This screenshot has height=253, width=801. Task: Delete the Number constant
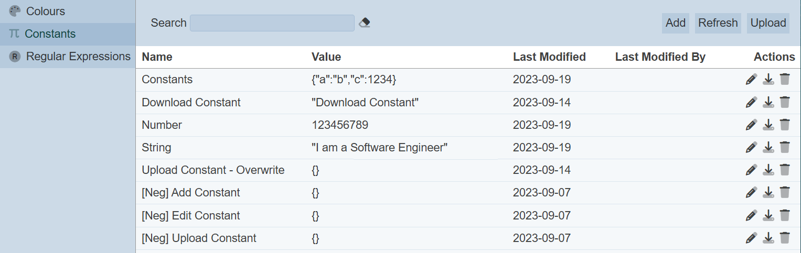(785, 125)
